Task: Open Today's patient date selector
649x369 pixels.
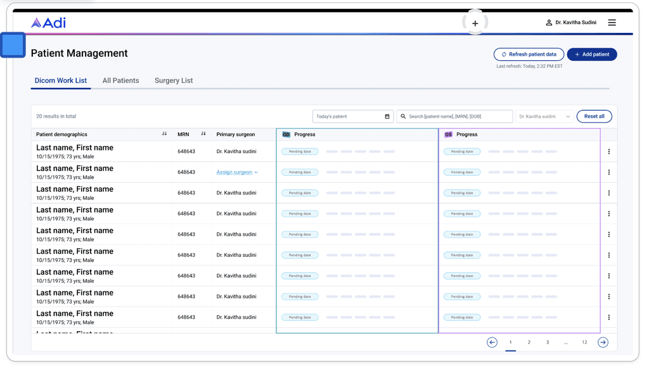Action: 353,116
